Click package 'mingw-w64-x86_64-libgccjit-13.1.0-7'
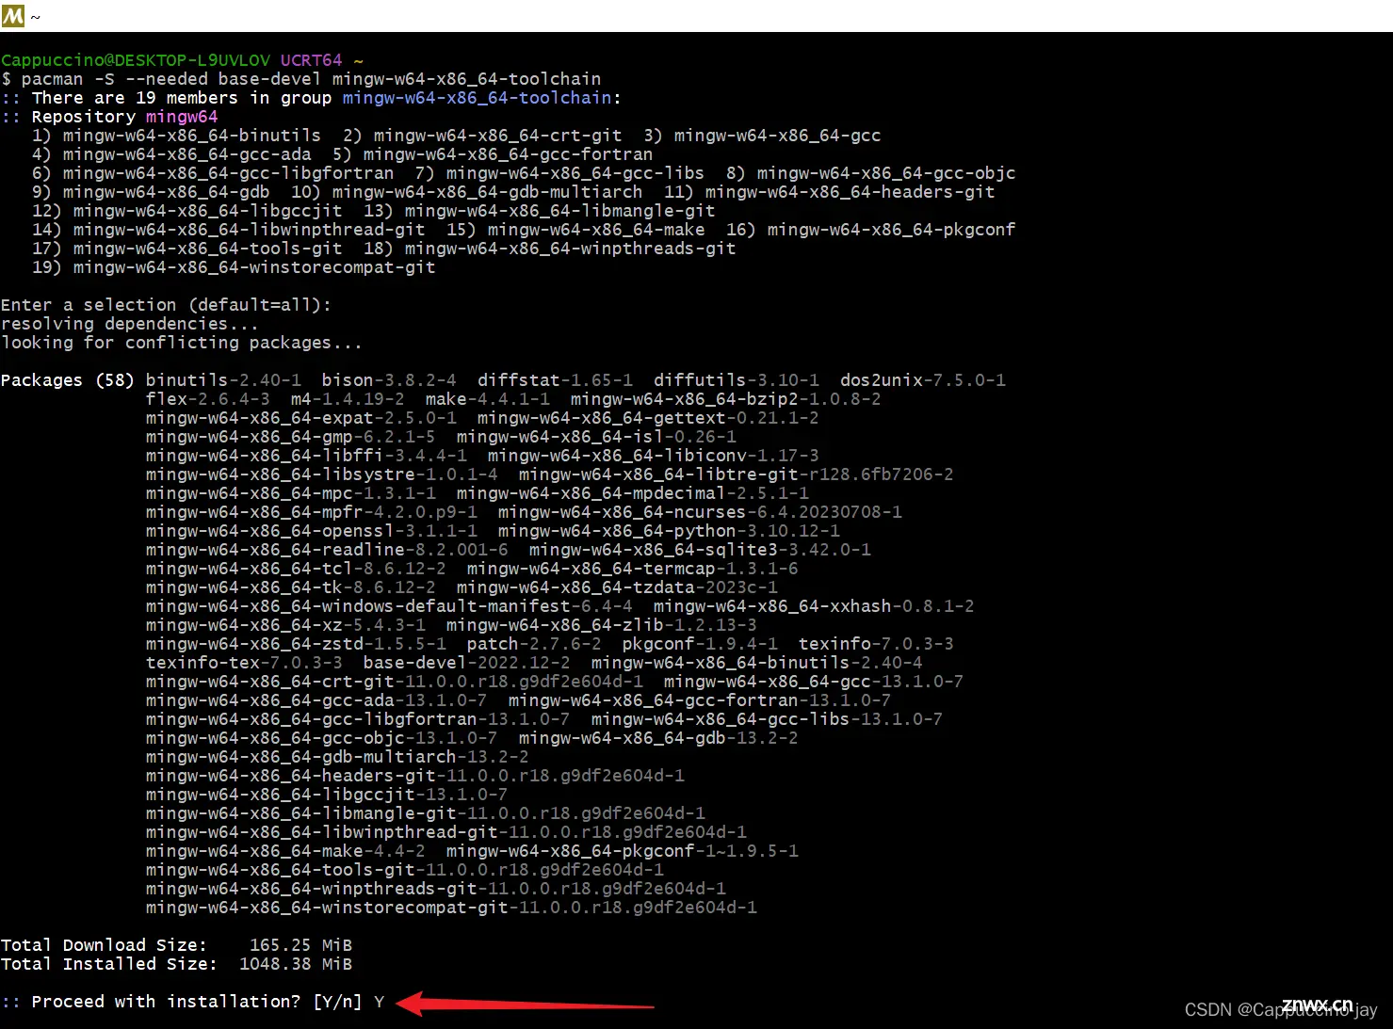This screenshot has width=1393, height=1029. (327, 795)
